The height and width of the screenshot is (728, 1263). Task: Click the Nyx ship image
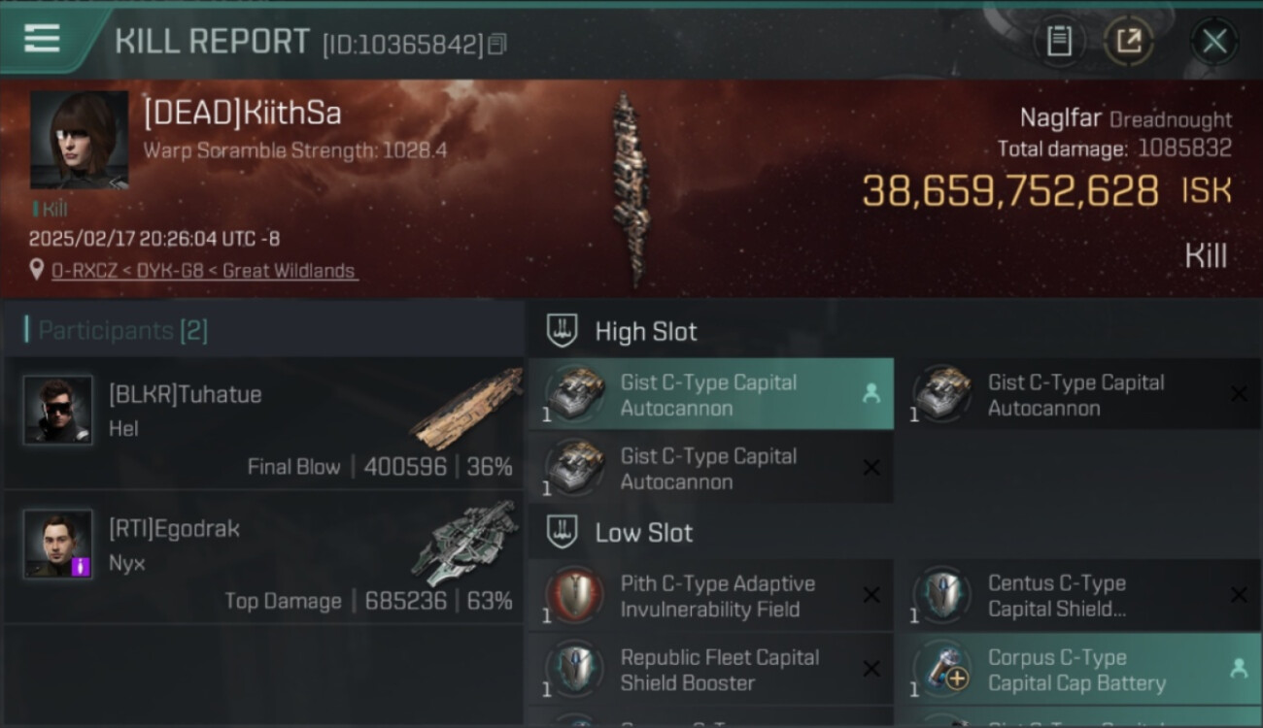pyautogui.click(x=464, y=543)
